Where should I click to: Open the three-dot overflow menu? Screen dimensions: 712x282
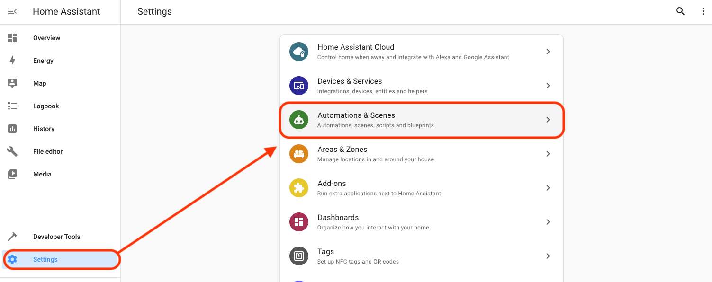pyautogui.click(x=703, y=12)
